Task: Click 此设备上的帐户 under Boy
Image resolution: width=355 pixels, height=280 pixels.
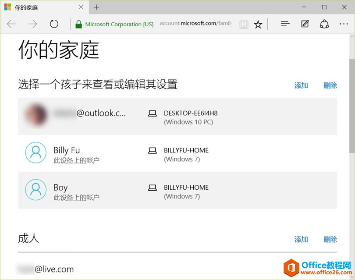Action: (x=77, y=198)
